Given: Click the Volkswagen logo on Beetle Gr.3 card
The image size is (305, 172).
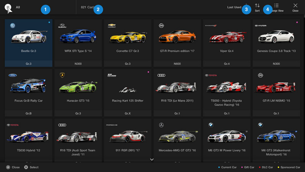Looking at the screenshot, I should coord(13,26).
